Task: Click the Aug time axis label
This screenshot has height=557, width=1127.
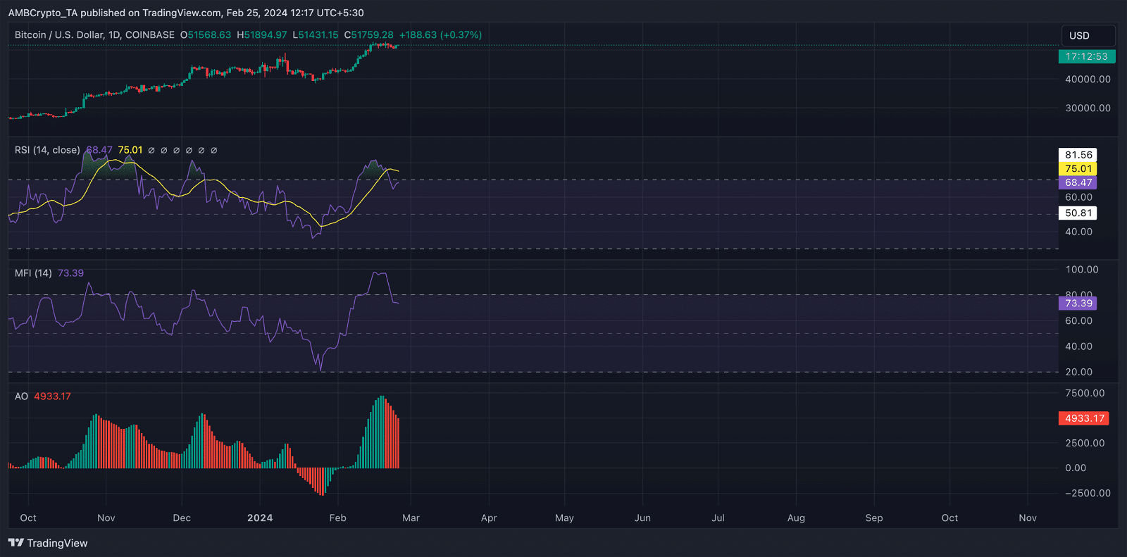Action: (796, 518)
